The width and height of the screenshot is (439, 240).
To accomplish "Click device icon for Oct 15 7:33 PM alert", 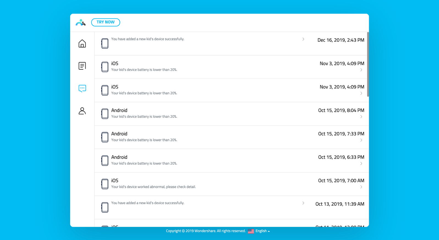I will point(105,137).
